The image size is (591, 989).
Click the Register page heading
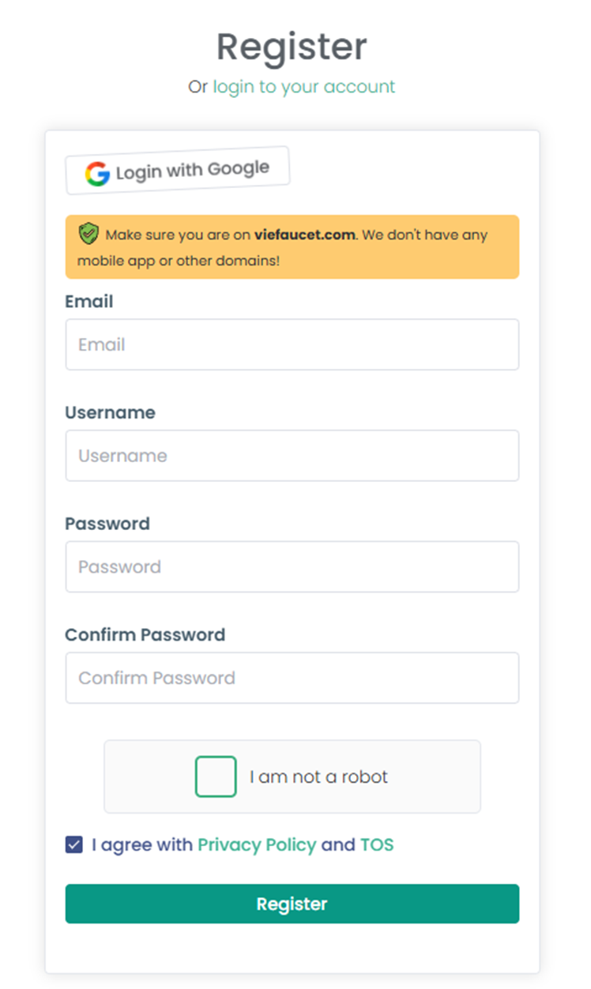click(292, 47)
